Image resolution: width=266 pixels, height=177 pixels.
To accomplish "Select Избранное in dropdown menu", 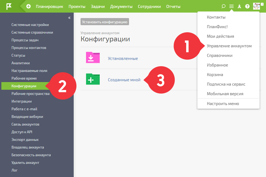I will (x=217, y=65).
